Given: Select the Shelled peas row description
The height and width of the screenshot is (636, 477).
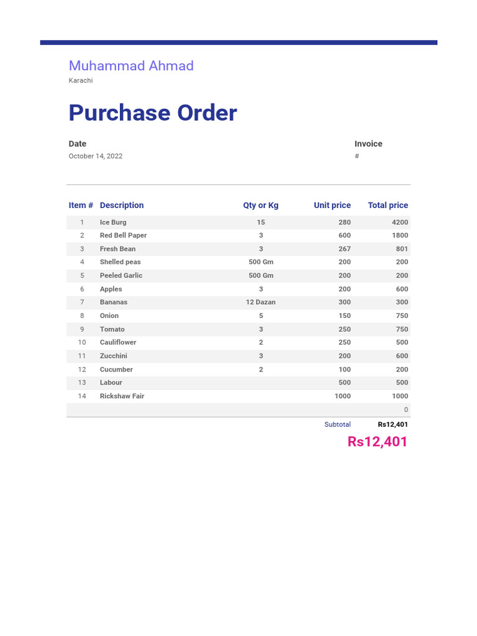Looking at the screenshot, I should coord(120,262).
